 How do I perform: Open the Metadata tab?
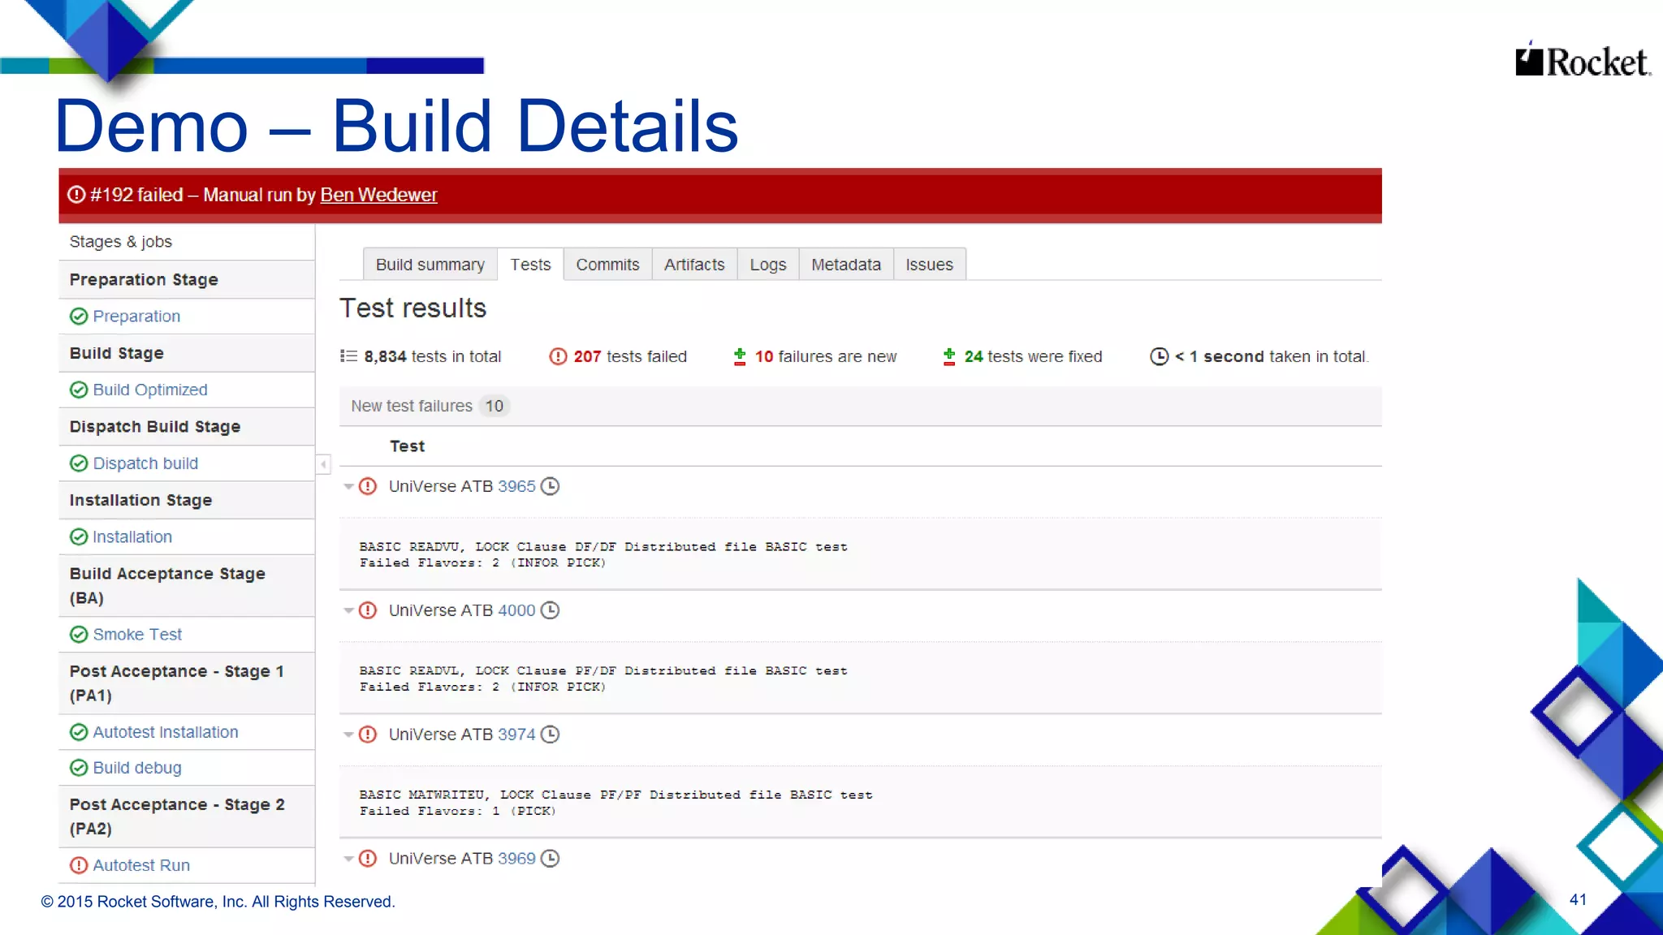pyautogui.click(x=846, y=265)
